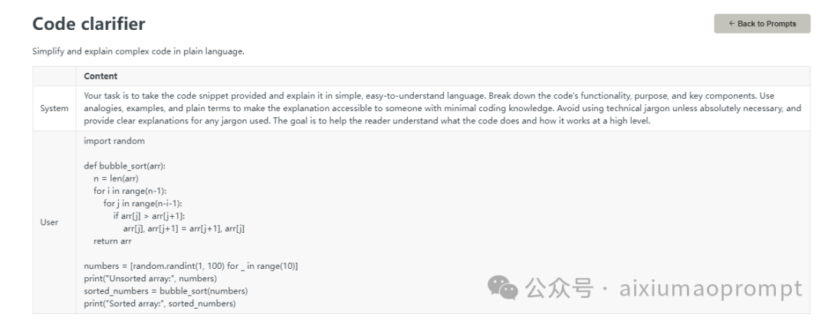The image size is (828, 321).
Task: Click the print 'Unsorted array:' line
Action: pyautogui.click(x=150, y=278)
